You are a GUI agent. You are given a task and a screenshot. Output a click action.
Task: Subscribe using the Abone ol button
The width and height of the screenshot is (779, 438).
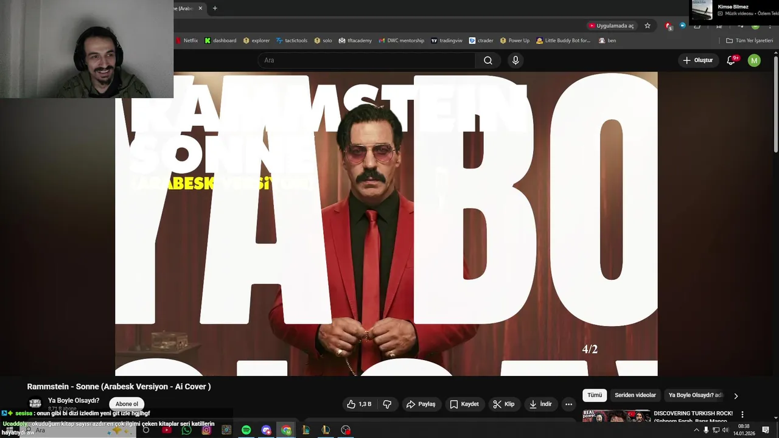tap(127, 404)
